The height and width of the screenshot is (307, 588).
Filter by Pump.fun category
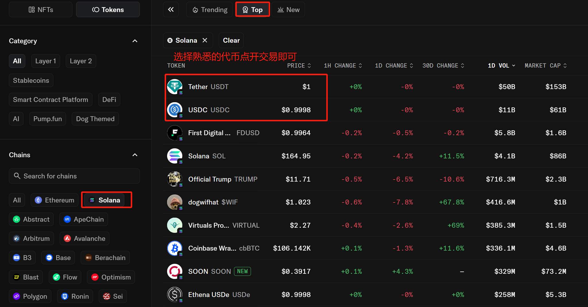[x=48, y=119]
